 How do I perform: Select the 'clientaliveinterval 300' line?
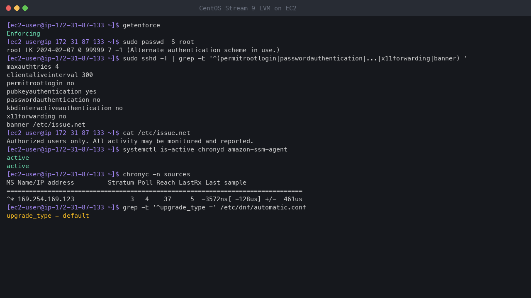(x=50, y=75)
